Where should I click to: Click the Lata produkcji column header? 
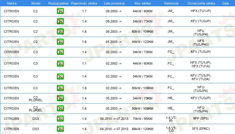pyautogui.click(x=114, y=3)
